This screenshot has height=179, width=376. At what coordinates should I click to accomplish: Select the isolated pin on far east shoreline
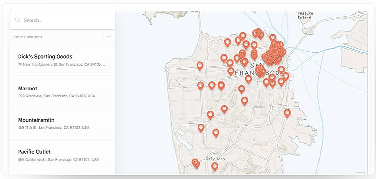[x=287, y=113]
